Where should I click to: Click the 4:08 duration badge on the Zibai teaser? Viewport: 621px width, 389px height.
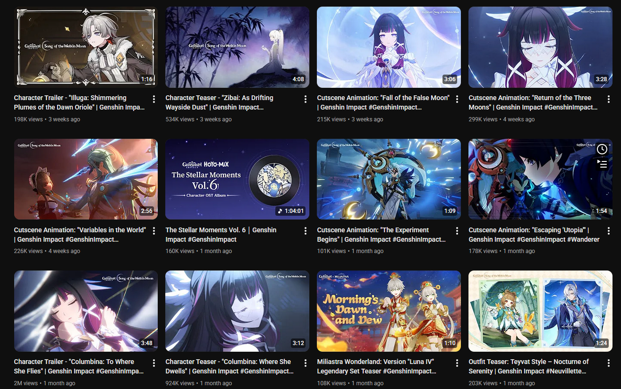(x=298, y=79)
